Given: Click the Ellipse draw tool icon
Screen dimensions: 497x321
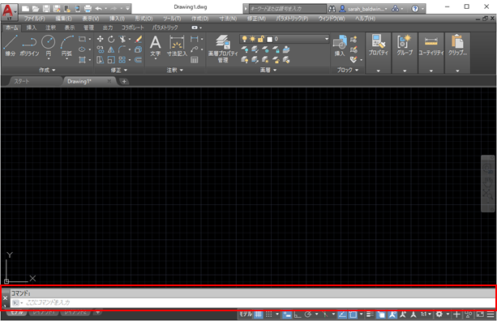Looking at the screenshot, I should click(x=82, y=49).
